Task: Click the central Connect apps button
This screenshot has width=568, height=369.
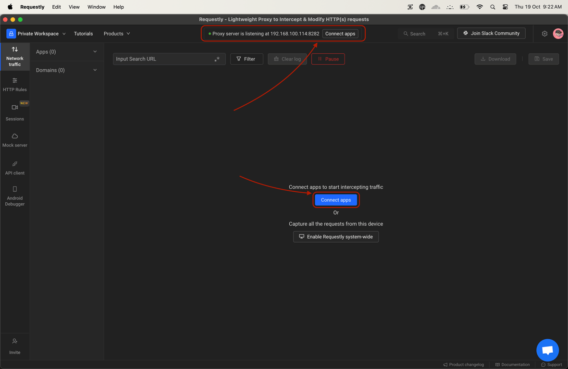Action: click(336, 200)
